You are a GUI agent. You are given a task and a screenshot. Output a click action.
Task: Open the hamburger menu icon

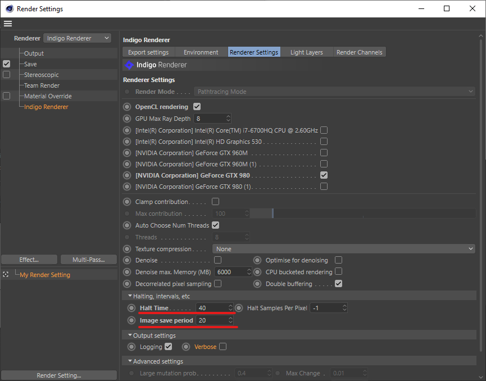[x=8, y=24]
